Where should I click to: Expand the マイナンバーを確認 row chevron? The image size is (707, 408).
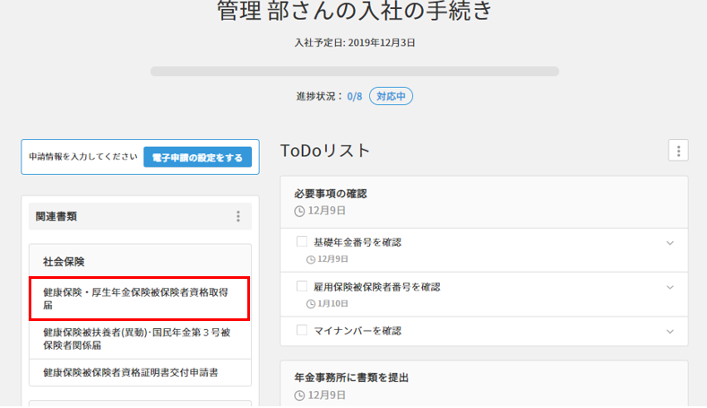669,331
